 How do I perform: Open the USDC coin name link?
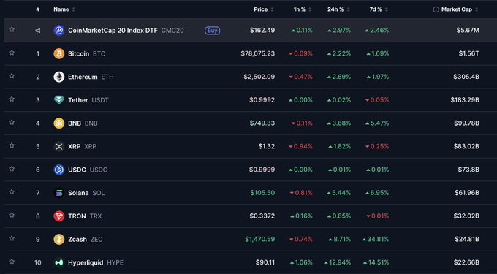pyautogui.click(x=88, y=170)
